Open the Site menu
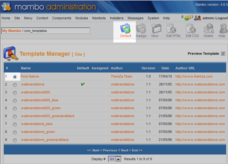228x164 pixels. click(x=17, y=18)
